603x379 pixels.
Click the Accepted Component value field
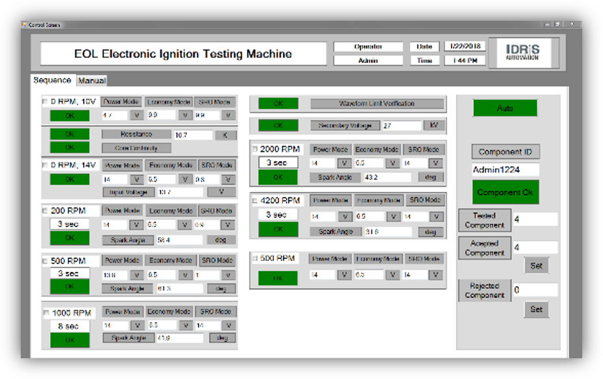[x=535, y=247]
